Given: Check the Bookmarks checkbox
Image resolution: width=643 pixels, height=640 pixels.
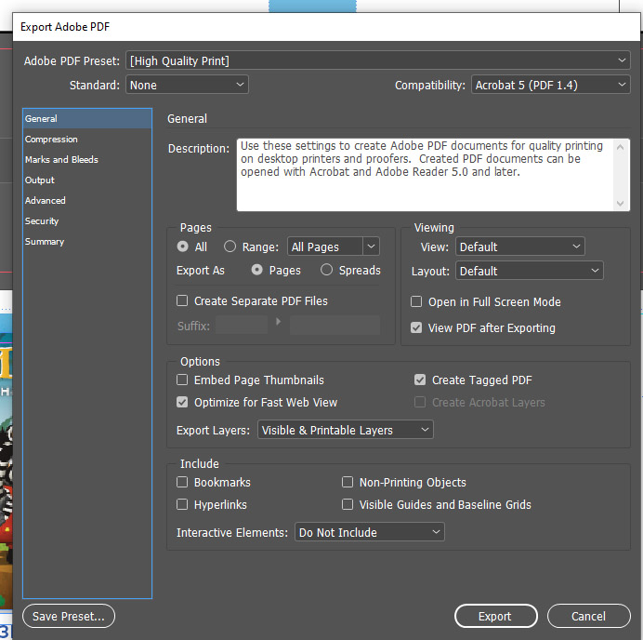Looking at the screenshot, I should coord(182,482).
